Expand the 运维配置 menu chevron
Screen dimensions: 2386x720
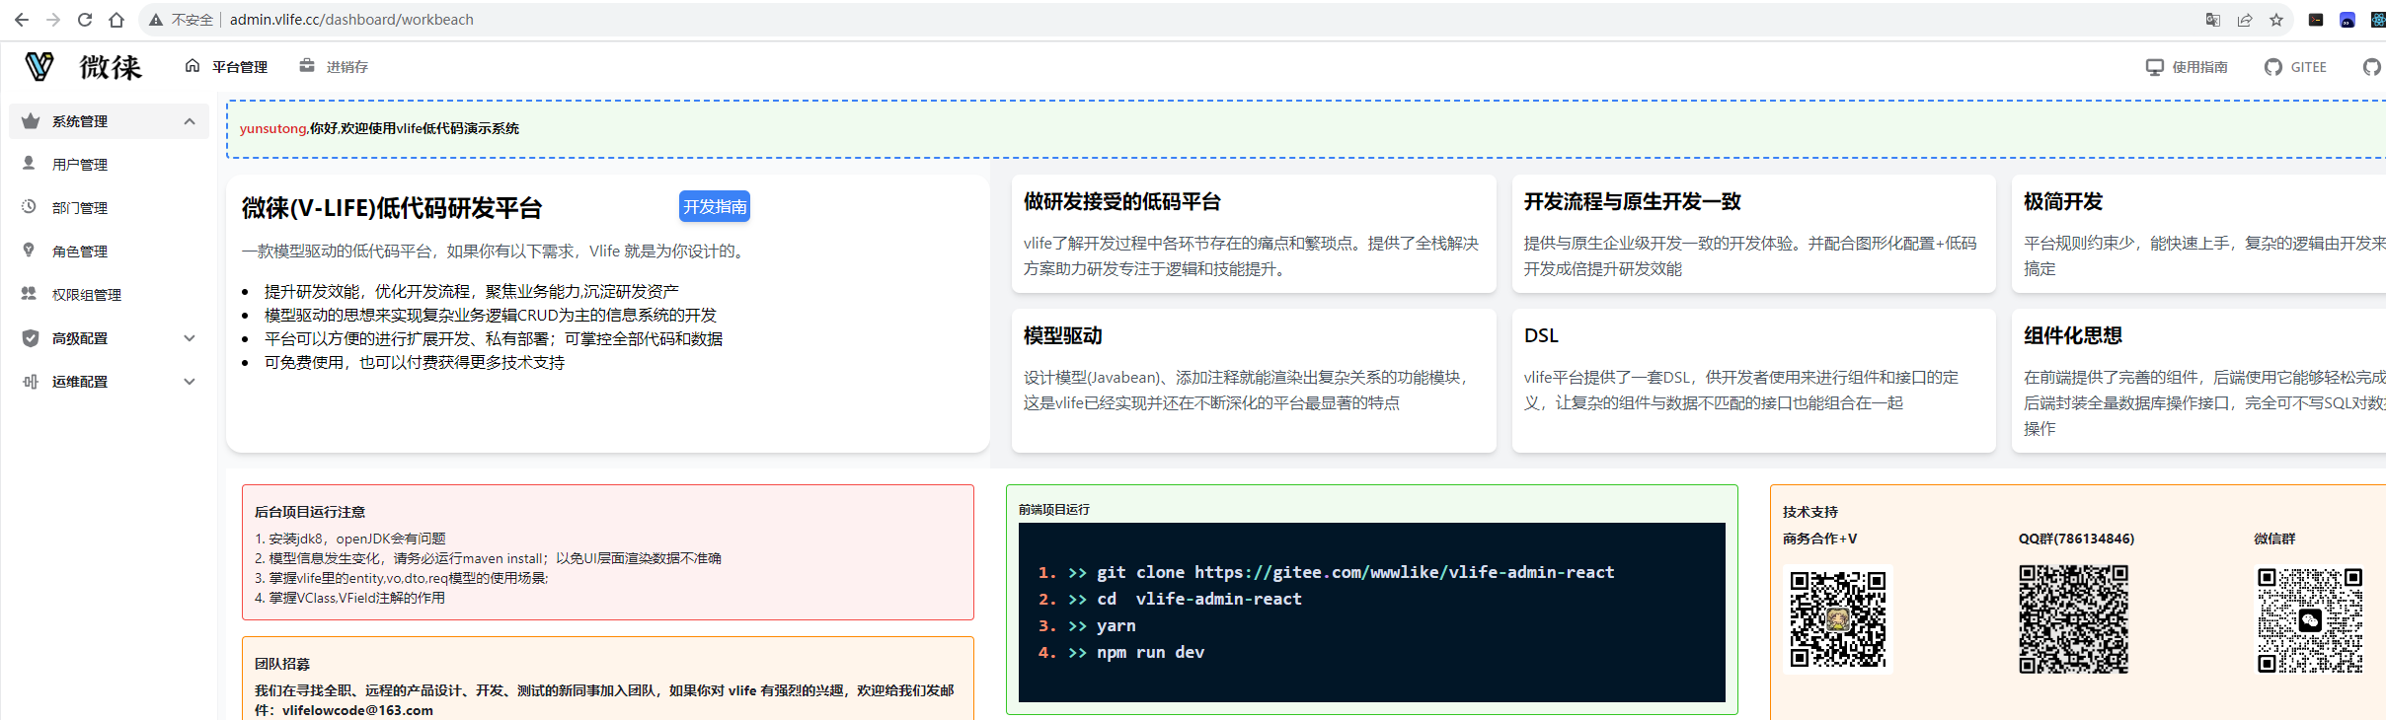tap(190, 382)
